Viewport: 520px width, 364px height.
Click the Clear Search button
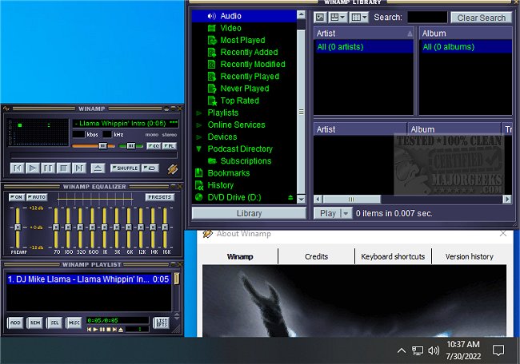[482, 18]
